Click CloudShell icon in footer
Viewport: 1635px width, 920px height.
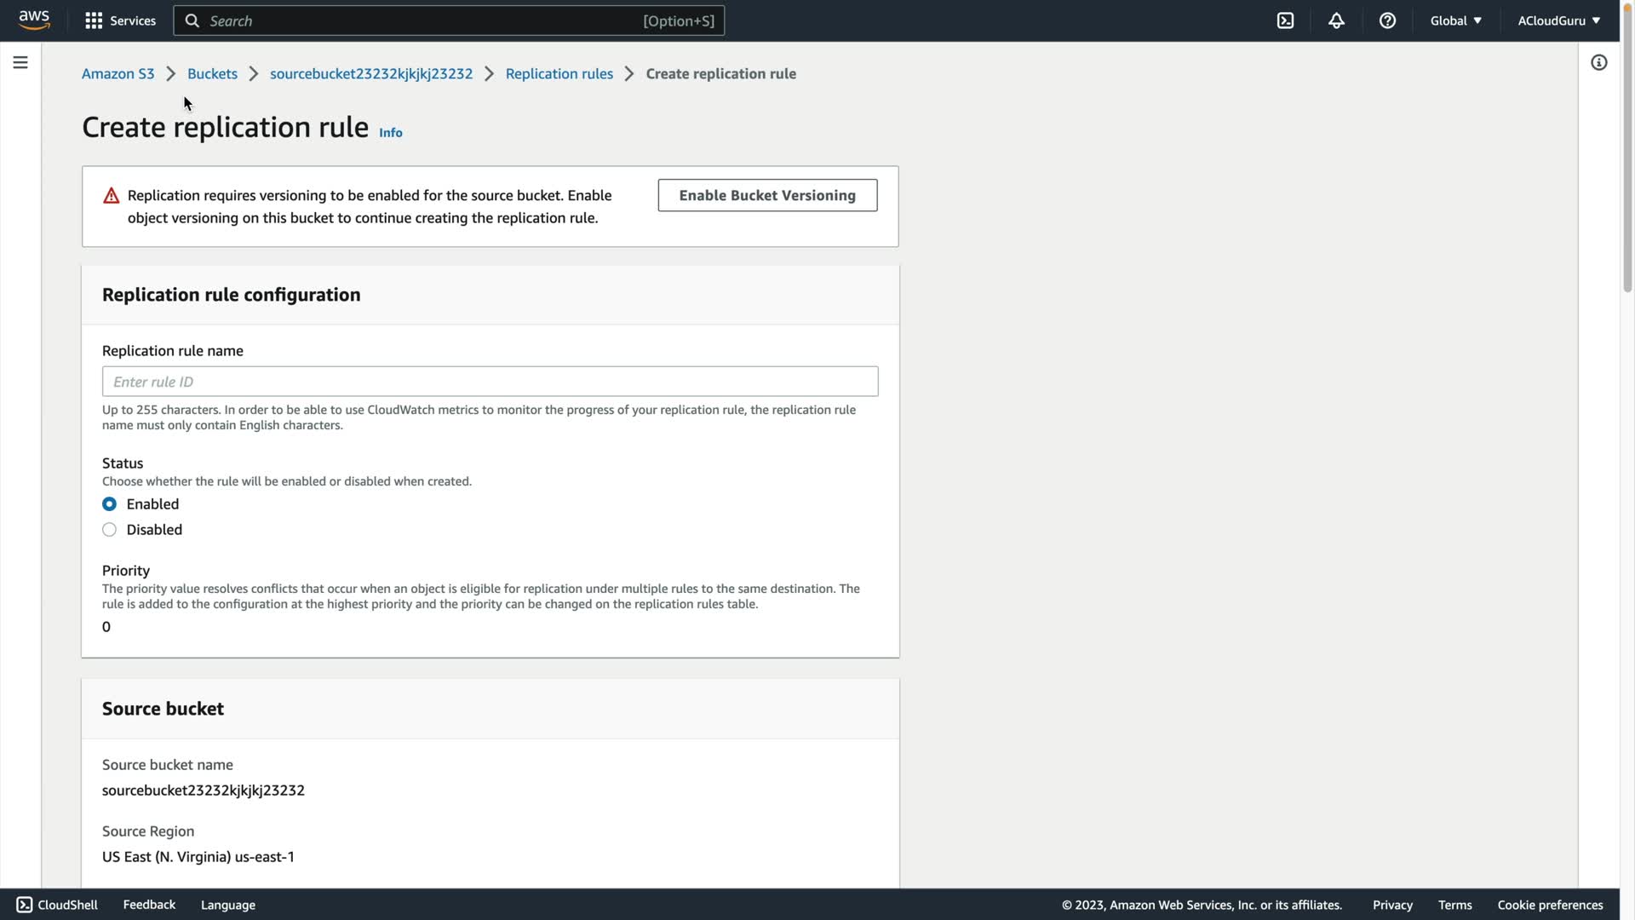(x=25, y=905)
